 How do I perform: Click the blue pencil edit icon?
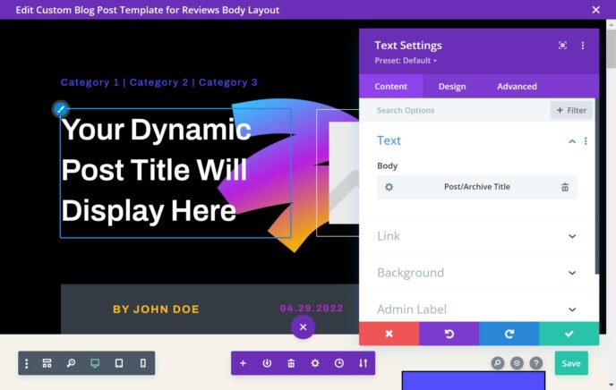61,109
